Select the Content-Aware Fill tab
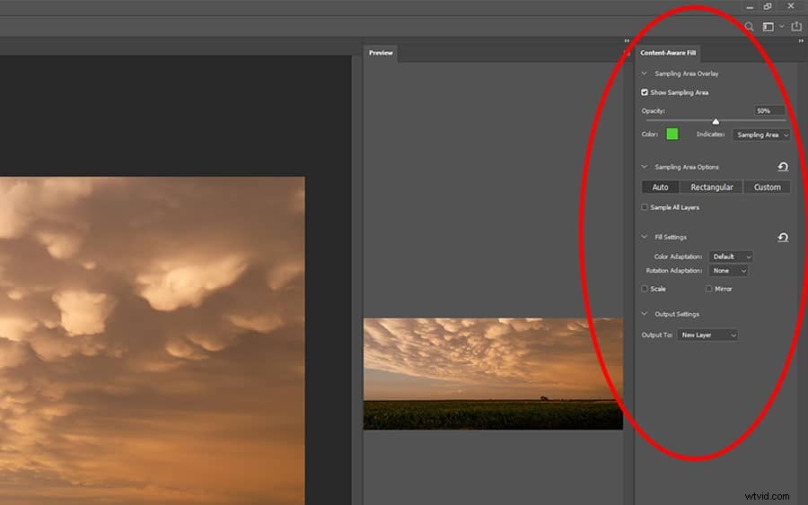Viewport: 808px width, 505px height. coord(668,53)
